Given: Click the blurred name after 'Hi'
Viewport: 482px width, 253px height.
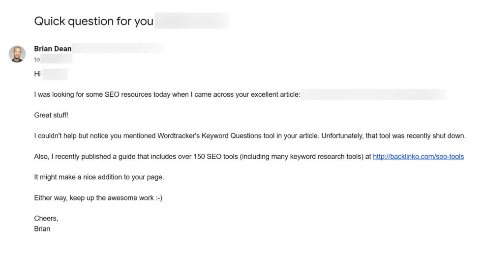Looking at the screenshot, I should tap(55, 75).
